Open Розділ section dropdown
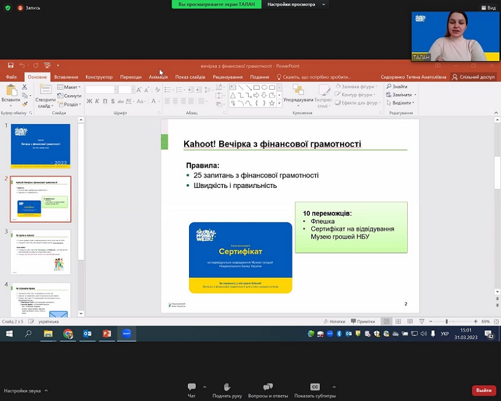Image resolution: width=501 pixels, height=401 pixels. [x=69, y=104]
